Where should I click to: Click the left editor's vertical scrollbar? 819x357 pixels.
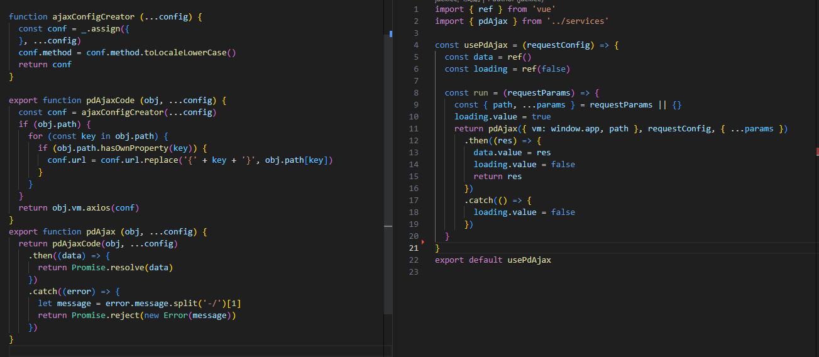[388, 173]
